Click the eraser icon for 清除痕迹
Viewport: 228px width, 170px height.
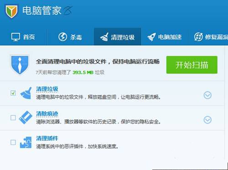point(26,117)
